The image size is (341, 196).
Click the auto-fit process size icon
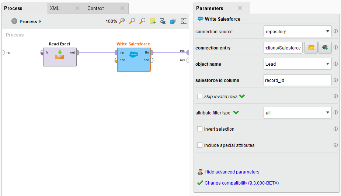click(x=183, y=21)
